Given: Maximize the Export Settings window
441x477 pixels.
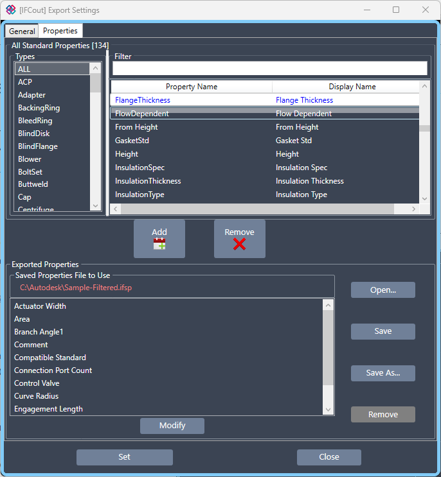Looking at the screenshot, I should point(396,10).
